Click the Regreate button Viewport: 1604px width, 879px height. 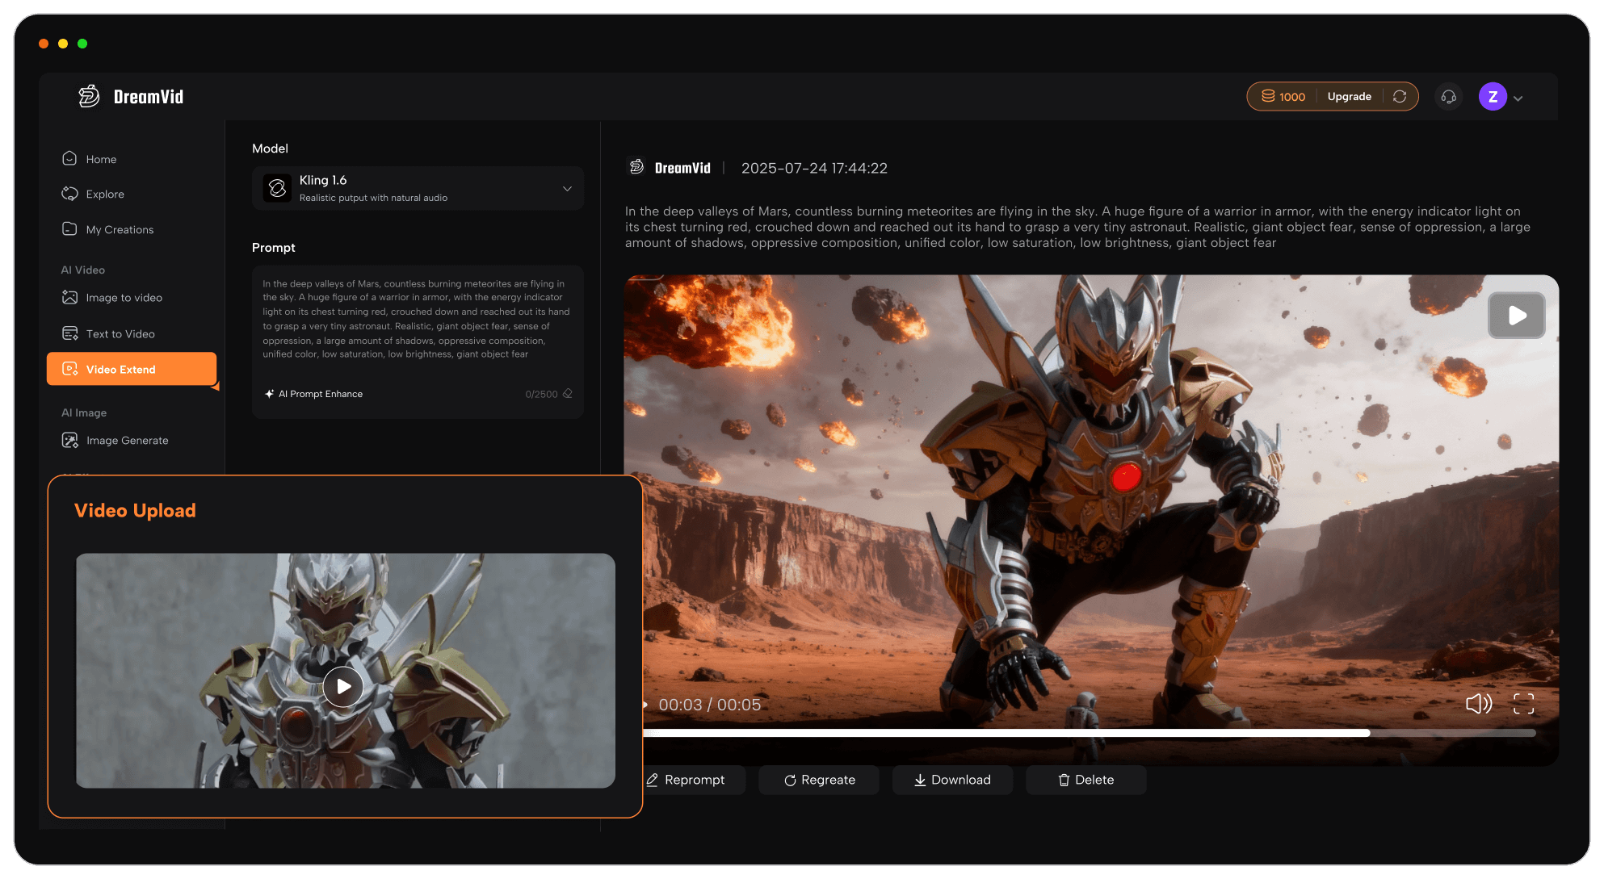tap(819, 780)
